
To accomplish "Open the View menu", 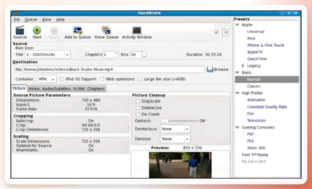I will (x=47, y=20).
